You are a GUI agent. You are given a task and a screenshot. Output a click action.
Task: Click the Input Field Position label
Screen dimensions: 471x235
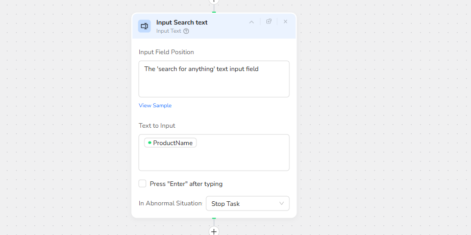coord(166,52)
